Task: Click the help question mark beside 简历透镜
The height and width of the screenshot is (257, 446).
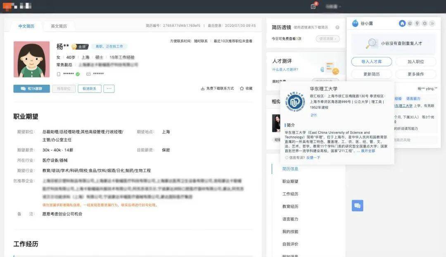Action: click(x=337, y=27)
